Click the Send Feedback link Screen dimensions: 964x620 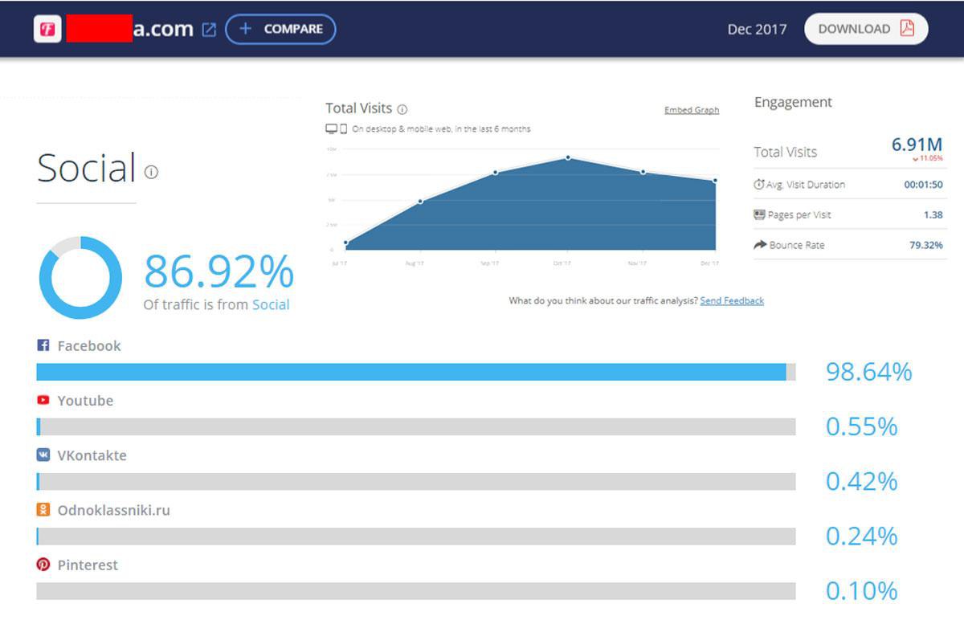[x=732, y=300]
